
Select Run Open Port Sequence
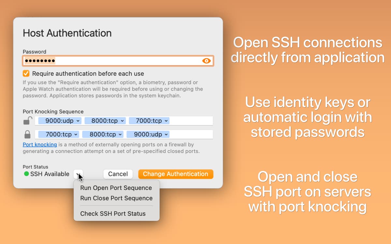[x=116, y=188]
